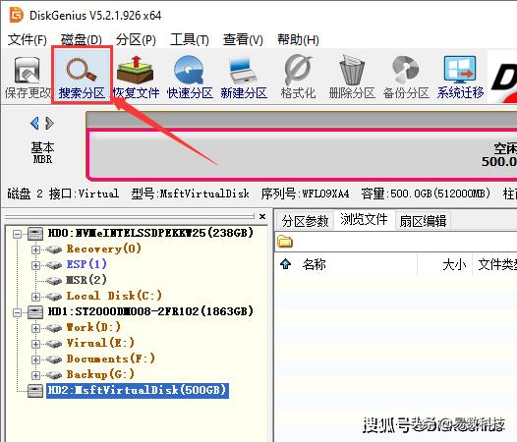Click the partition icon beside Backup(G:)
Viewport: 517px width, 442px height.
pos(54,375)
